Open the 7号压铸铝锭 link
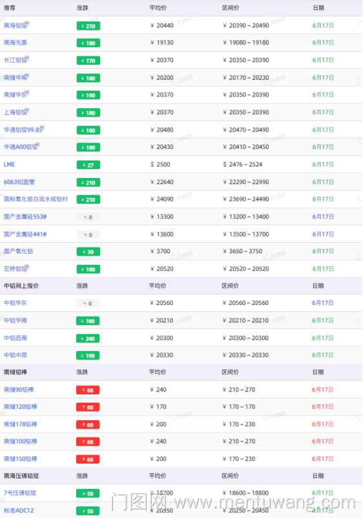The image size is (363, 518). (x=20, y=493)
